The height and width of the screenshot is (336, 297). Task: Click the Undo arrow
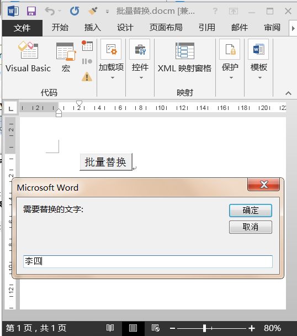(x=50, y=11)
